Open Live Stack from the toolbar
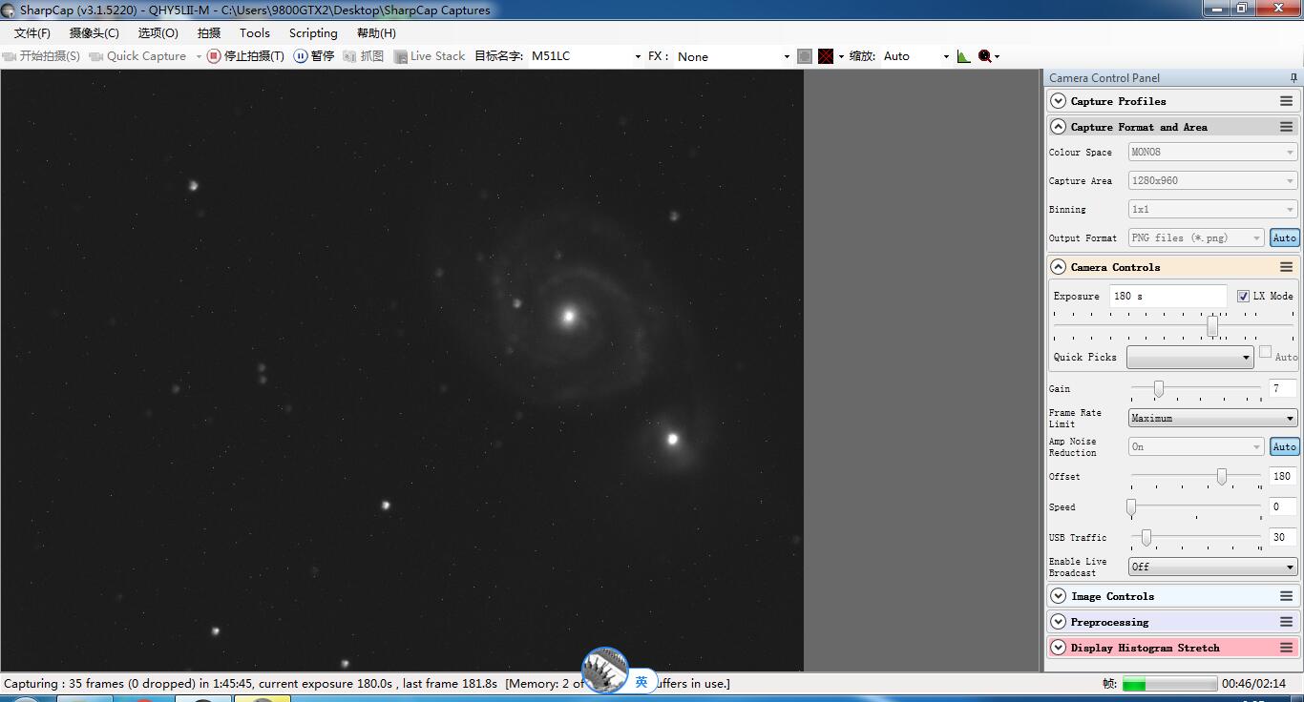Image resolution: width=1304 pixels, height=702 pixels. [430, 56]
